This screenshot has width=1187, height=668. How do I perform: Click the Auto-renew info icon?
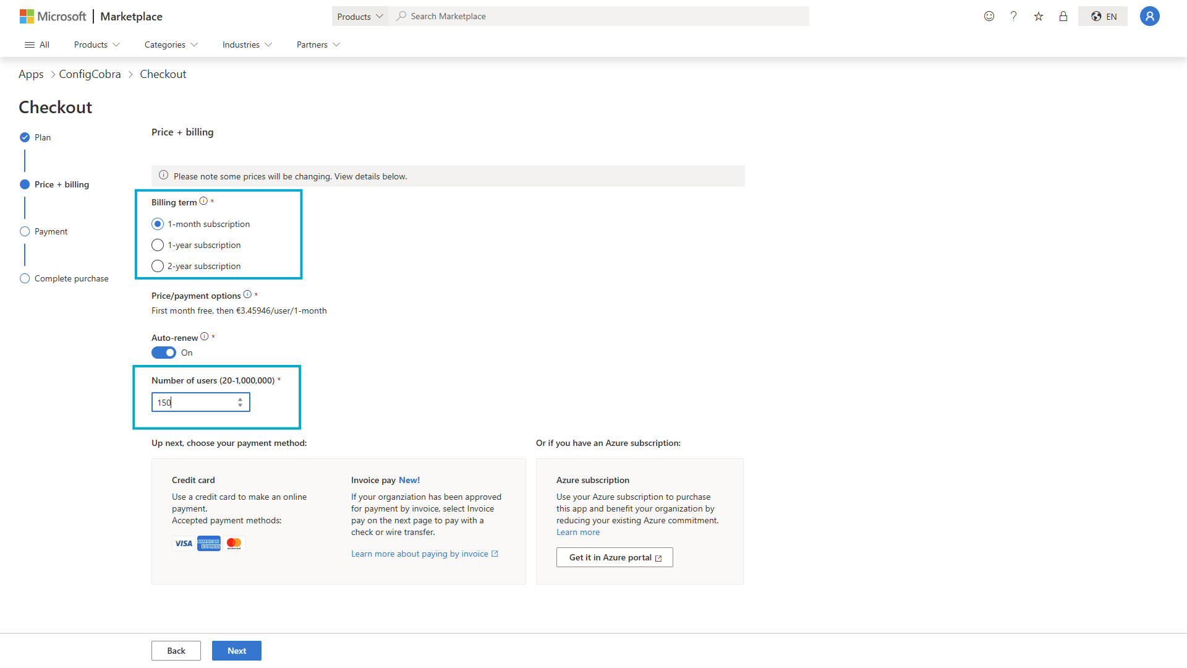point(205,336)
